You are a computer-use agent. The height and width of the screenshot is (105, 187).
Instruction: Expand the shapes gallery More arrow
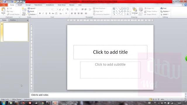[130, 14]
